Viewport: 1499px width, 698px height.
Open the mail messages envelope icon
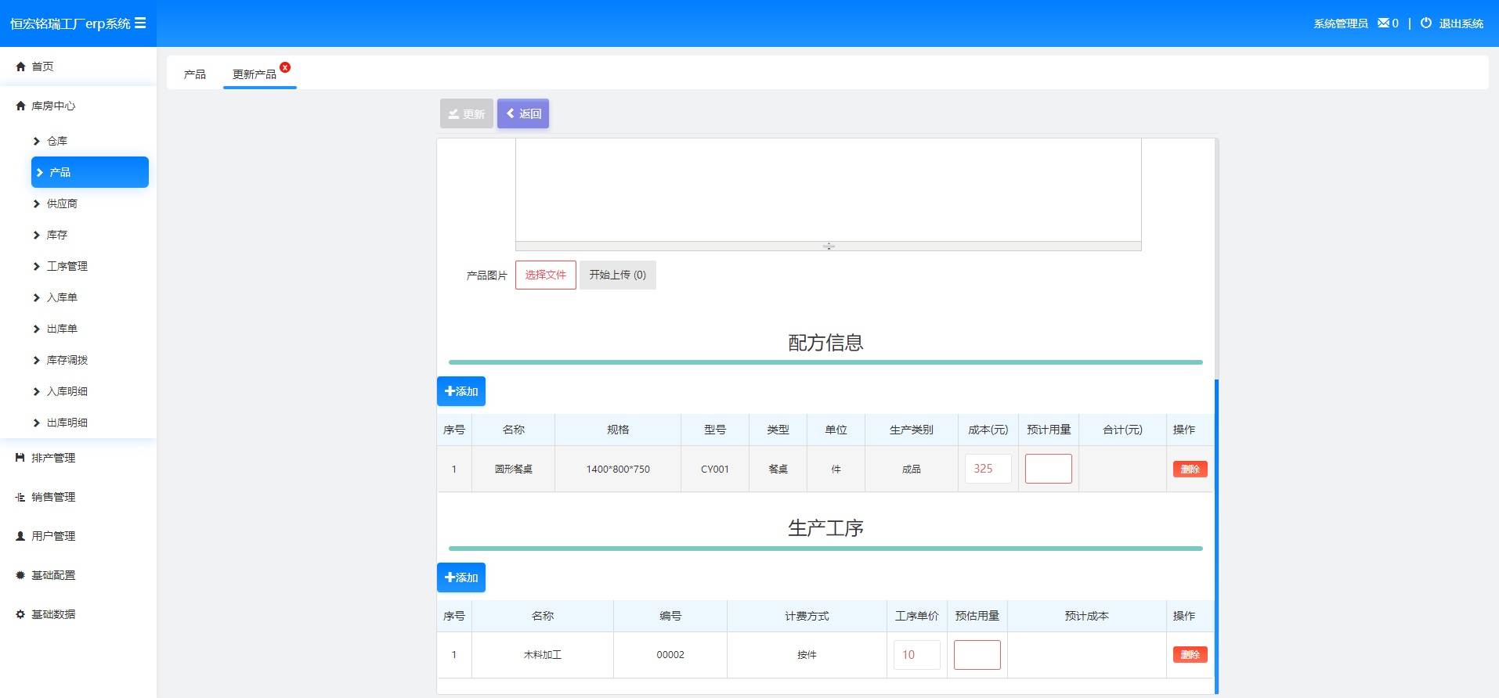[x=1383, y=23]
